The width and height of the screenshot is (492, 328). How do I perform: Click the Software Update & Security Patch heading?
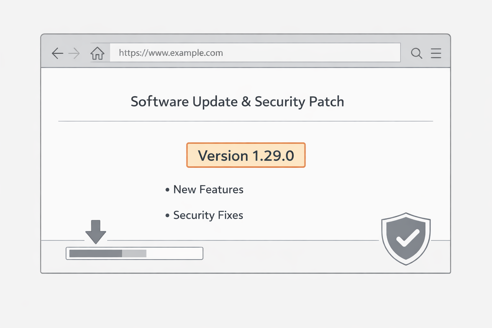(237, 102)
